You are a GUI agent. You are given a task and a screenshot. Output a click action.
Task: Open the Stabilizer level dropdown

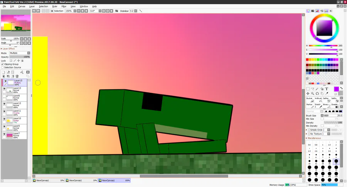tap(136, 11)
